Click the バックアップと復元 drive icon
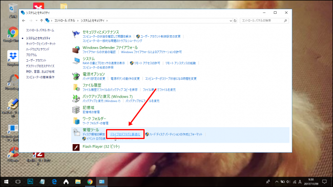The height and width of the screenshot is (187, 333). (x=76, y=99)
